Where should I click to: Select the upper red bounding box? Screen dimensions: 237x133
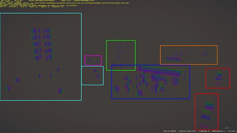pos(218,78)
